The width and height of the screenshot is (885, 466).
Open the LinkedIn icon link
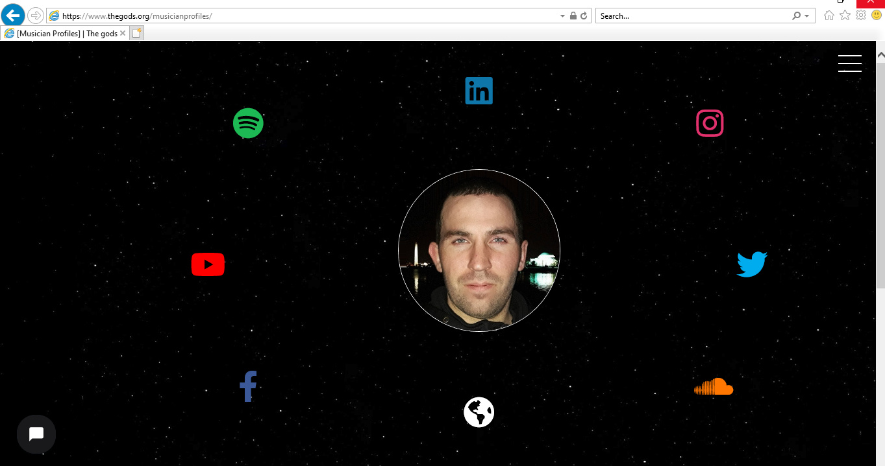[x=479, y=91]
